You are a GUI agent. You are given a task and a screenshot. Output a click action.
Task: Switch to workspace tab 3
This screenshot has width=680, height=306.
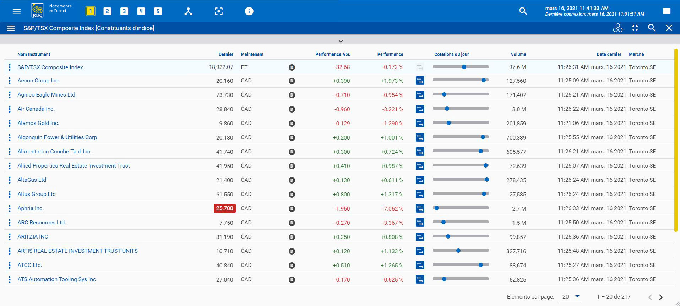click(x=124, y=11)
